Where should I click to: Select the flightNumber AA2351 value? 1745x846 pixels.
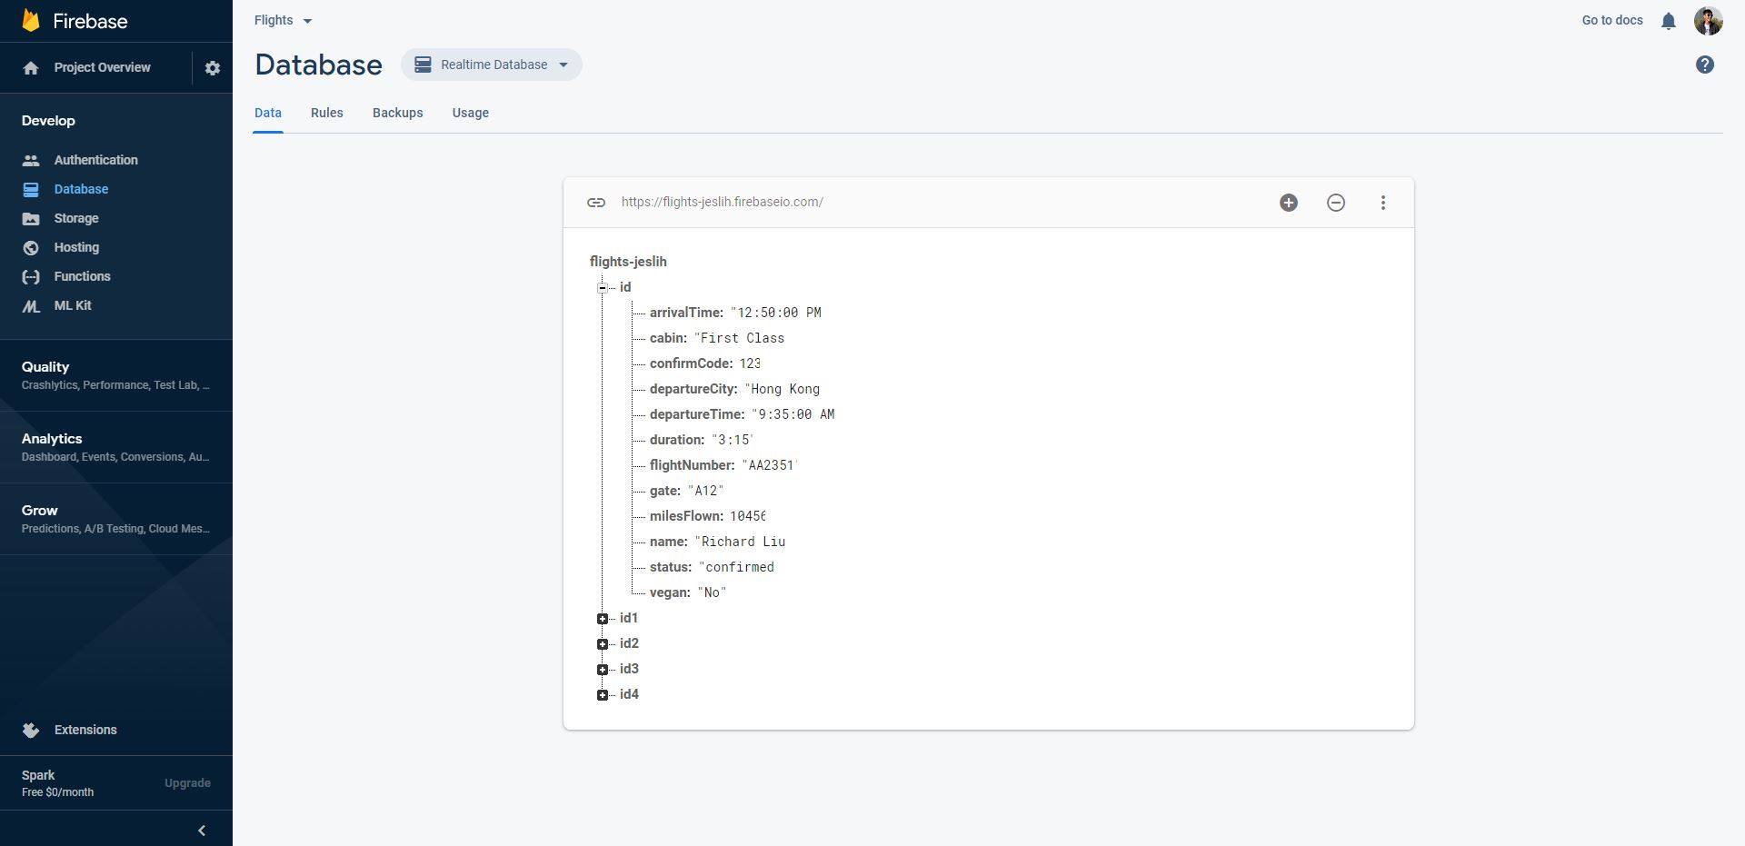tap(769, 465)
